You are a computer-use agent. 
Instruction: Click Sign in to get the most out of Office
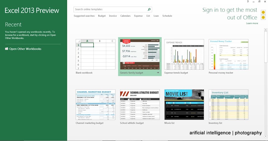[230, 14]
